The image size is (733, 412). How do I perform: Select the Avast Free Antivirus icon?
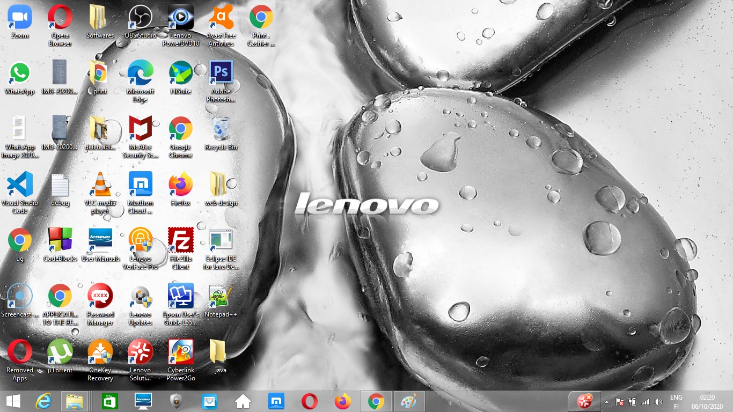[221, 18]
